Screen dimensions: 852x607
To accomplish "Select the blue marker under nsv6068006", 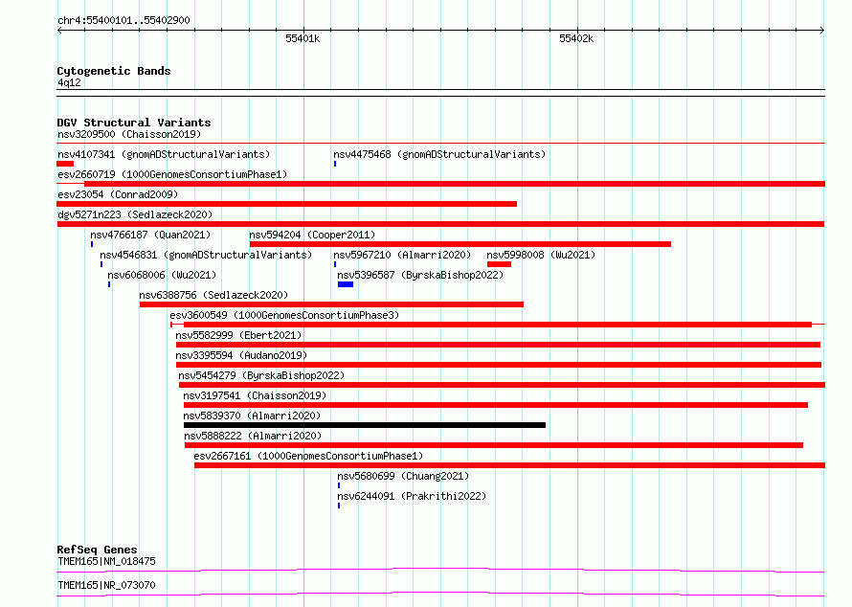I will pyautogui.click(x=109, y=284).
